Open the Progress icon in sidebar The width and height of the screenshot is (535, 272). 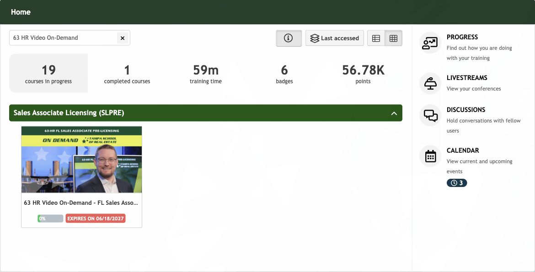click(430, 43)
